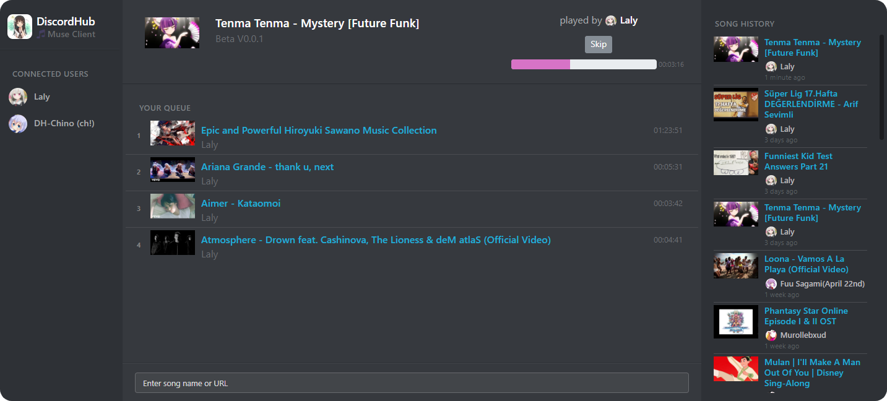Screen dimensions: 887x401
Task: Click the song history scrollbar
Action: tap(882, 87)
